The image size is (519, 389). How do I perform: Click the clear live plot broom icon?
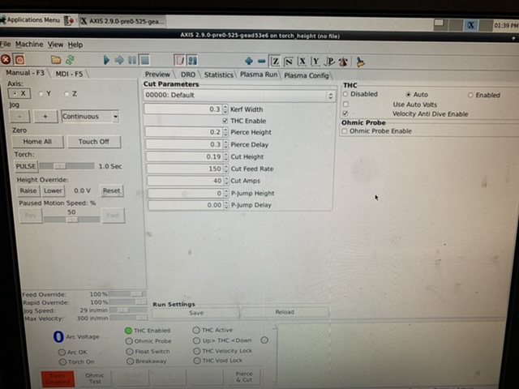pos(360,61)
